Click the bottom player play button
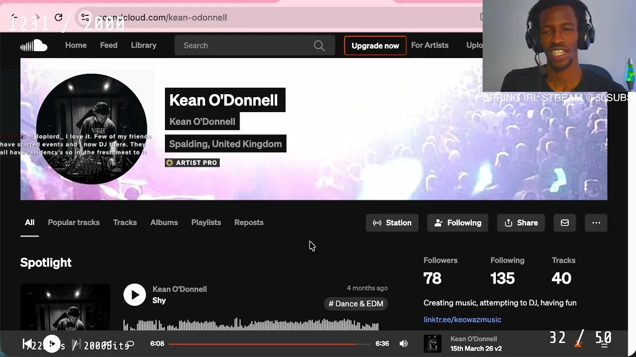Image resolution: width=636 pixels, height=357 pixels. [x=51, y=344]
